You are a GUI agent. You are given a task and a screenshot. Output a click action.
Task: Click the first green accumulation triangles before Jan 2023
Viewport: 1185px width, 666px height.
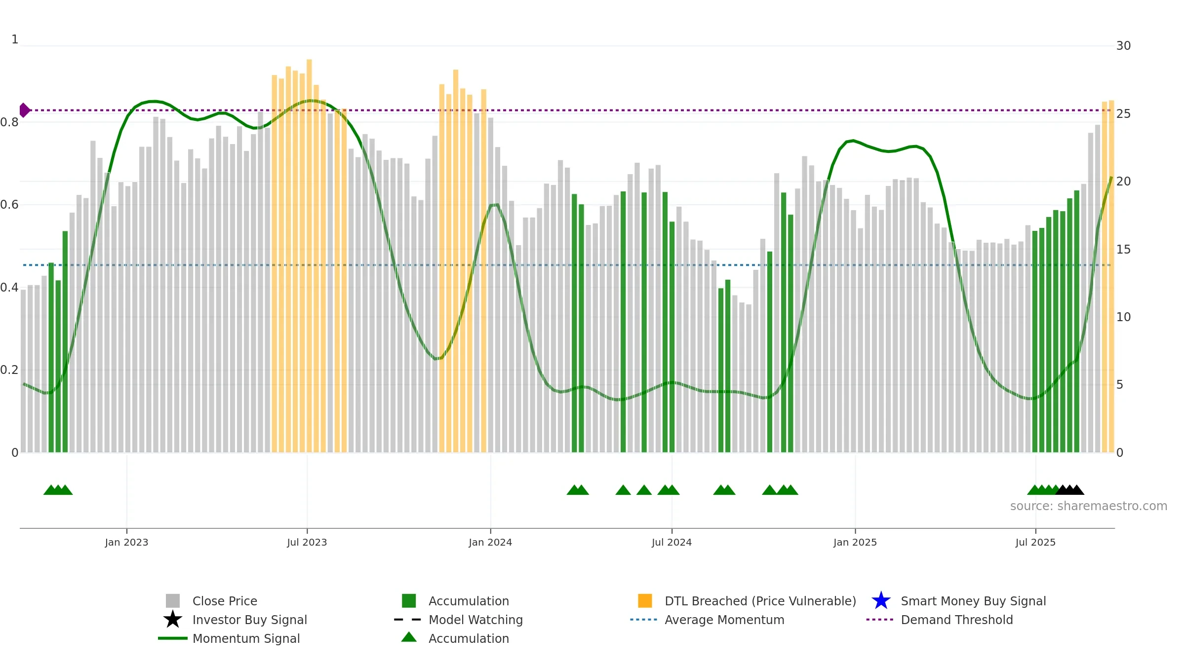coord(58,489)
